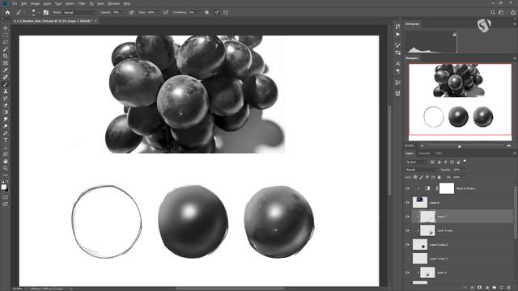Image resolution: width=518 pixels, height=291 pixels.
Task: Select the Zoom tool
Action: (6, 168)
